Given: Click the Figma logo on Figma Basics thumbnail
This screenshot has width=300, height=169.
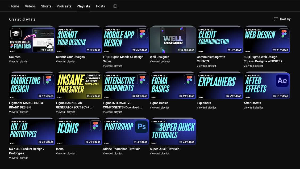Looking at the screenshot, I should 189,80.
